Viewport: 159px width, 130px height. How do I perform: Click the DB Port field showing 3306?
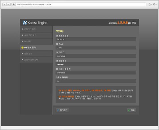pyautogui.click(x=96, y=48)
